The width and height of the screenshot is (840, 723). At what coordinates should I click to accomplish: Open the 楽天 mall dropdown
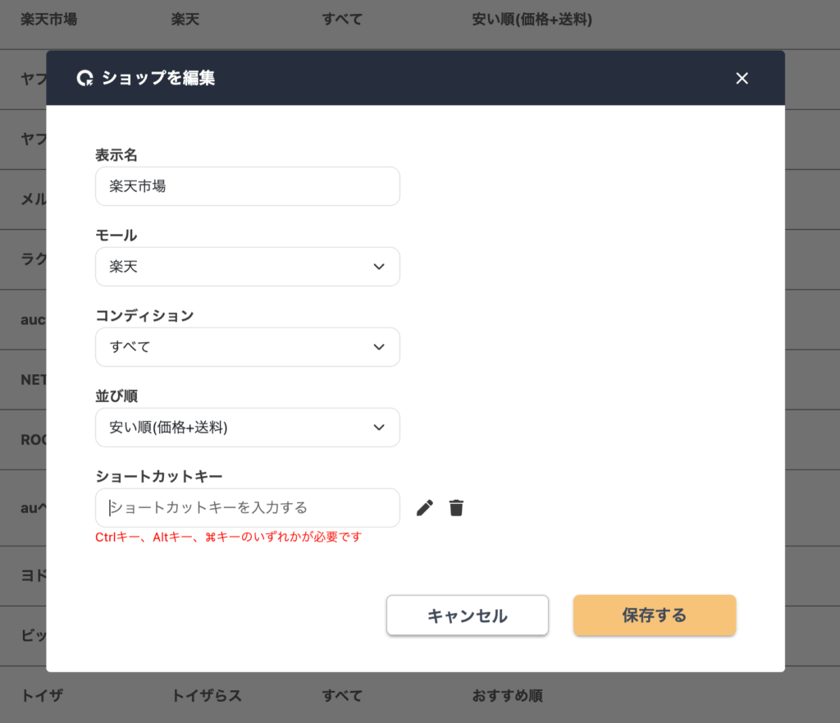click(248, 267)
